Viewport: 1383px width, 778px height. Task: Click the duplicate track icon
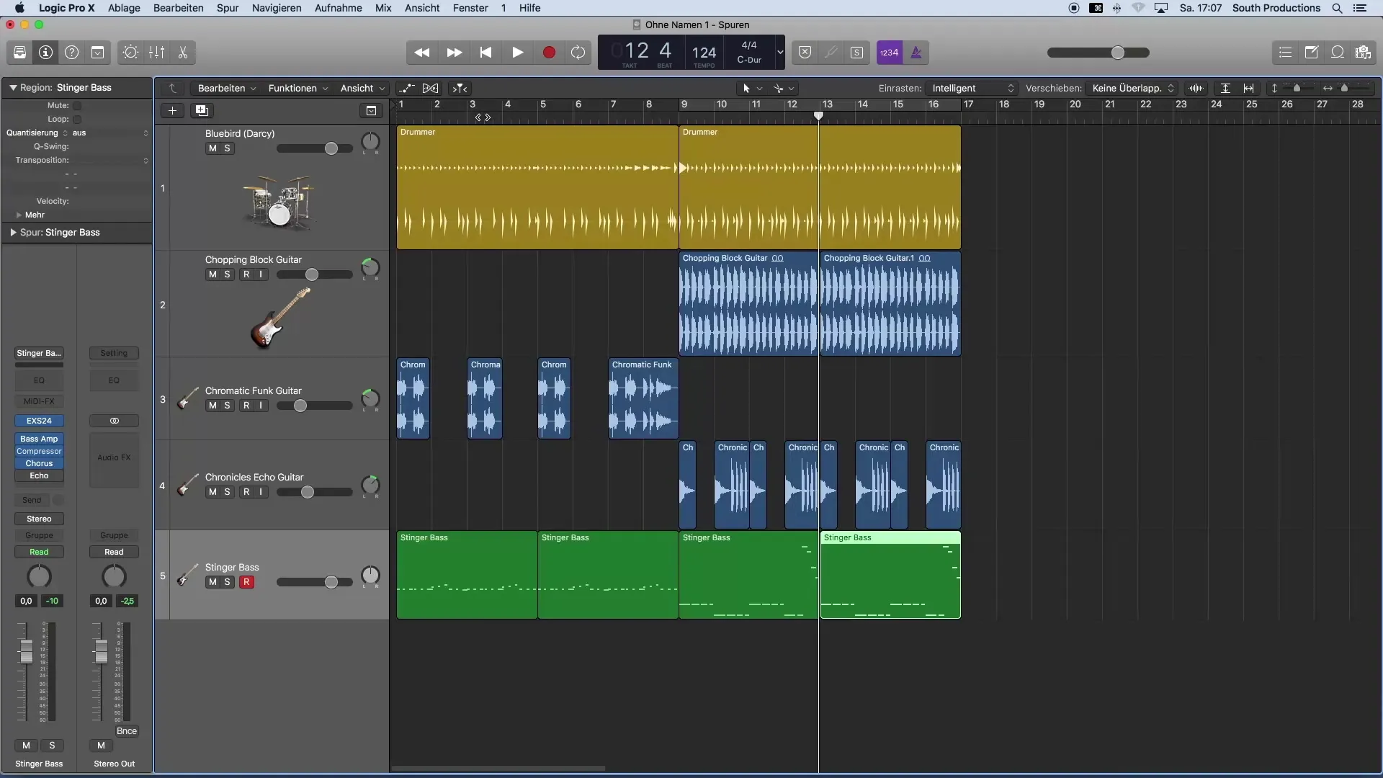202,110
